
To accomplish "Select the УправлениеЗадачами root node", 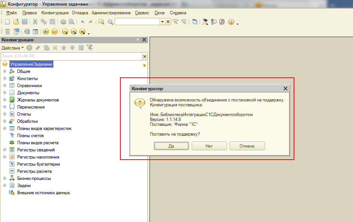I will tap(31, 64).
